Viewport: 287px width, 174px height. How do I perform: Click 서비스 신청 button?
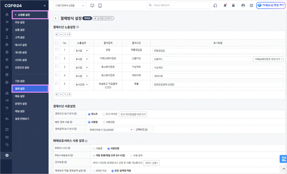(151, 163)
